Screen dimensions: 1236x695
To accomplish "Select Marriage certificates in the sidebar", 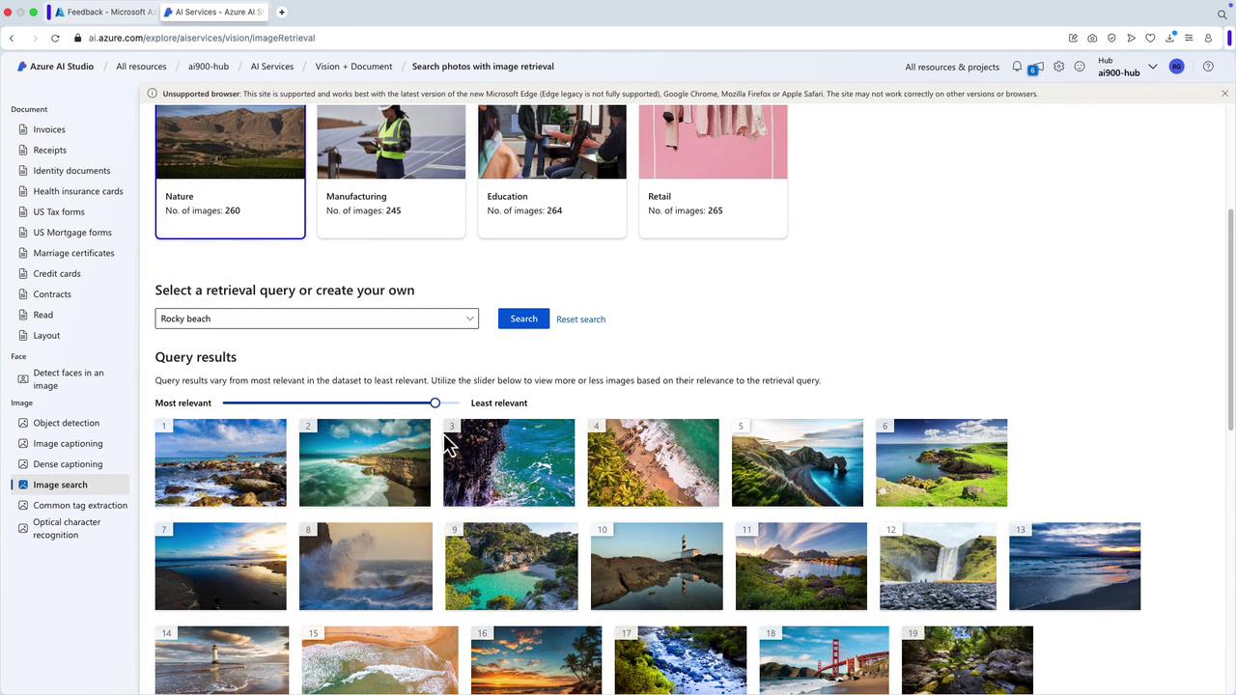I will [x=73, y=253].
